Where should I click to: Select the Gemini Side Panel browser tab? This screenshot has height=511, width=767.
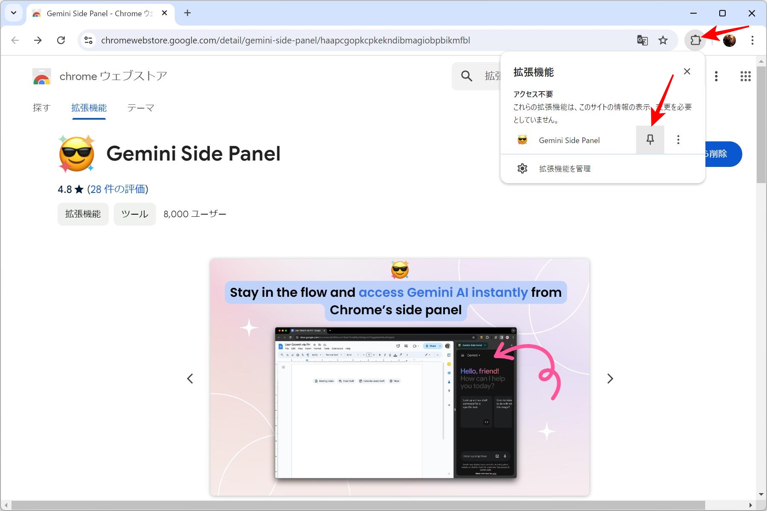click(101, 14)
